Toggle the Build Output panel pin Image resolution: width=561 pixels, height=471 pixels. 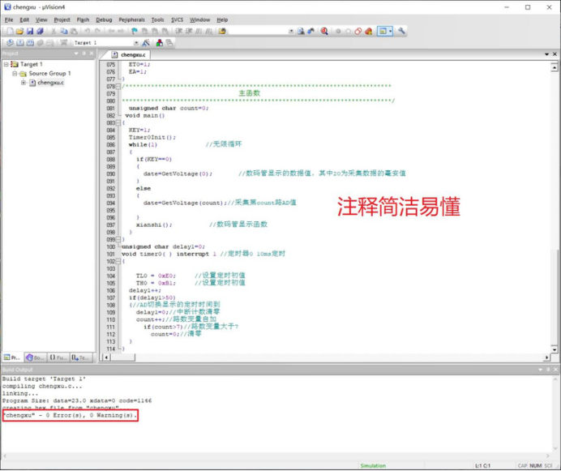pos(548,370)
